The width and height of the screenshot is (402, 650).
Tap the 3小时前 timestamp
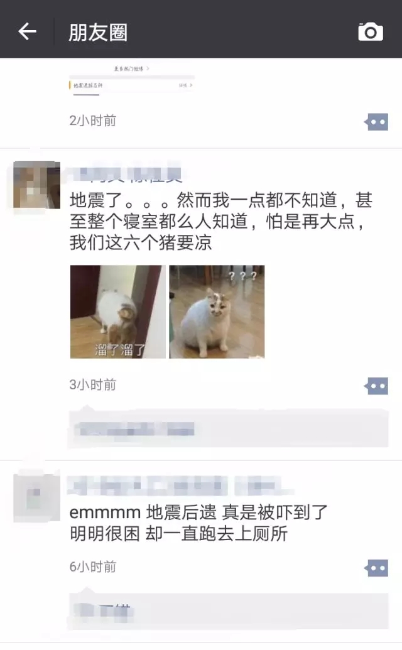coord(93,385)
